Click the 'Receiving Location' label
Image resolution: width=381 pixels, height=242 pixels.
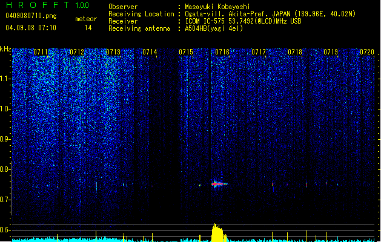pyautogui.click(x=141, y=14)
